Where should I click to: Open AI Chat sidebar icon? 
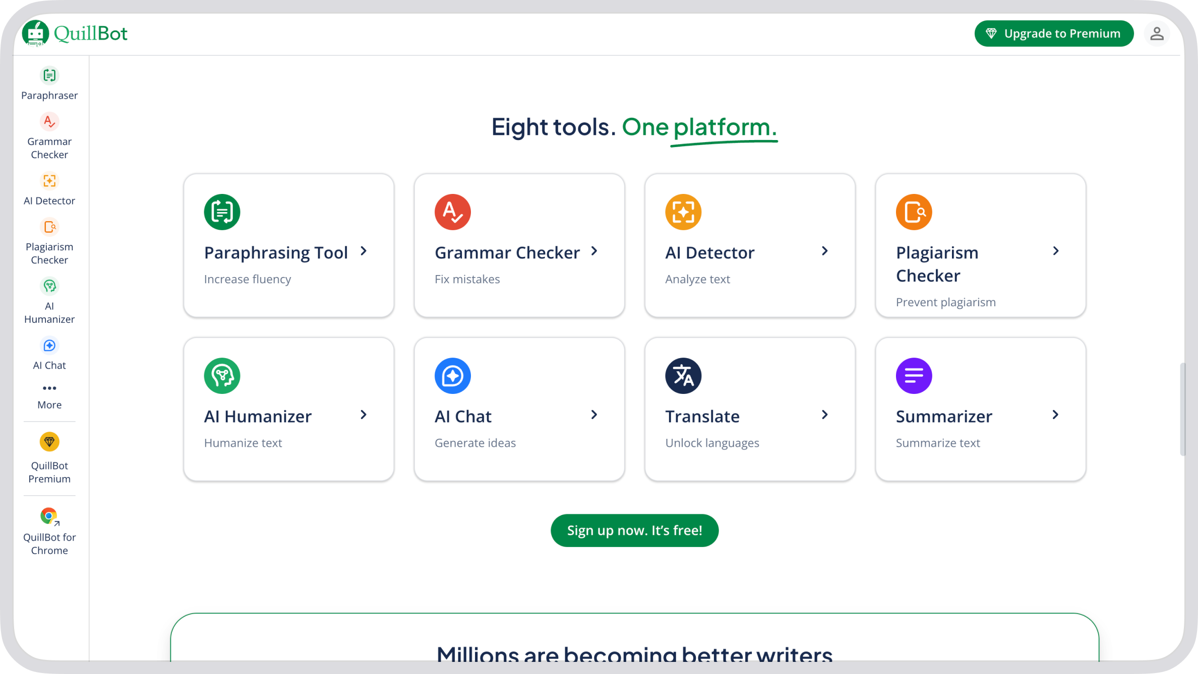click(49, 346)
